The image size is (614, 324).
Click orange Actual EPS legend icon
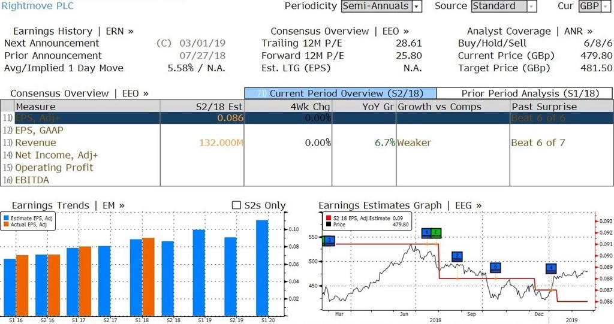[x=6, y=225]
